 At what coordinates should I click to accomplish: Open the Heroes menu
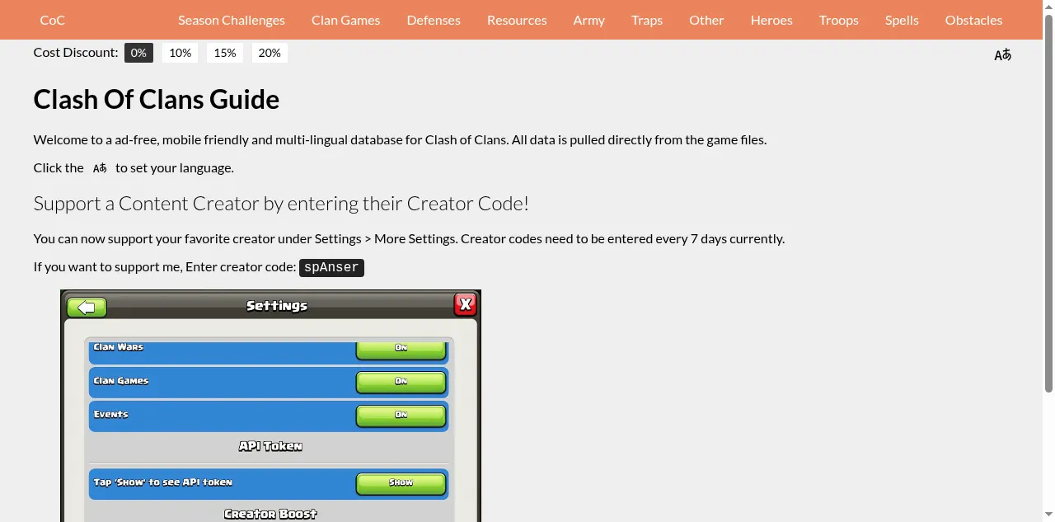[771, 20]
